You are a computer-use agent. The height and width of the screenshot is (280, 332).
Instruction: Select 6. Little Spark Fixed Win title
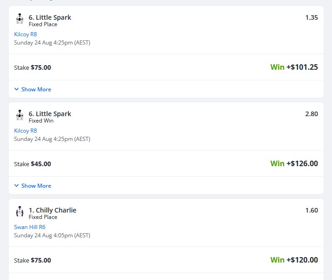point(50,114)
